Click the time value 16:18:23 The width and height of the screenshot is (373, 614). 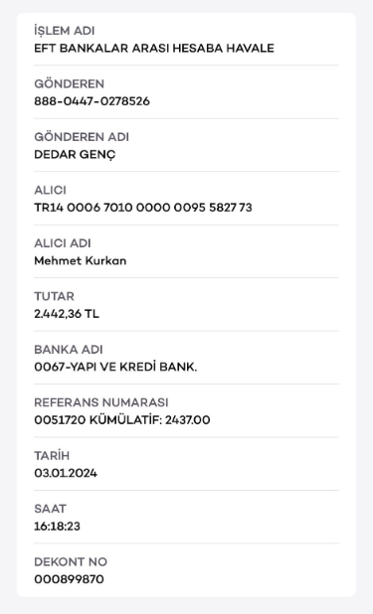click(58, 527)
